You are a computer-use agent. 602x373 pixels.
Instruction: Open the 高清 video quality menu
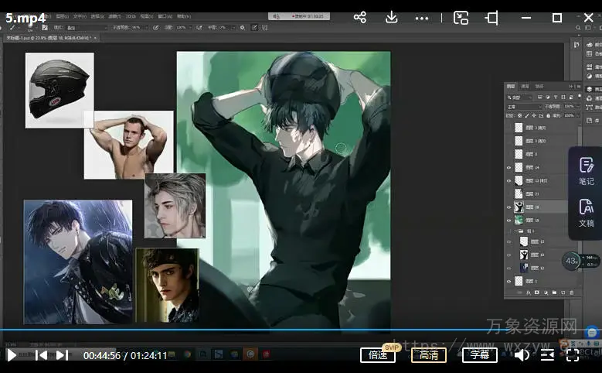pos(429,355)
